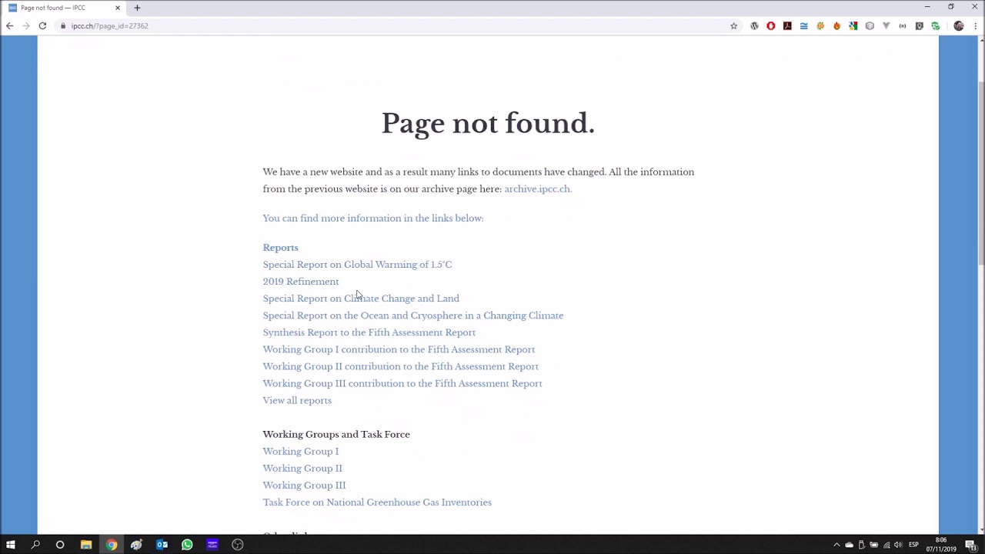The height and width of the screenshot is (554, 985).
Task: Go back to the previous page
Action: coord(9,26)
